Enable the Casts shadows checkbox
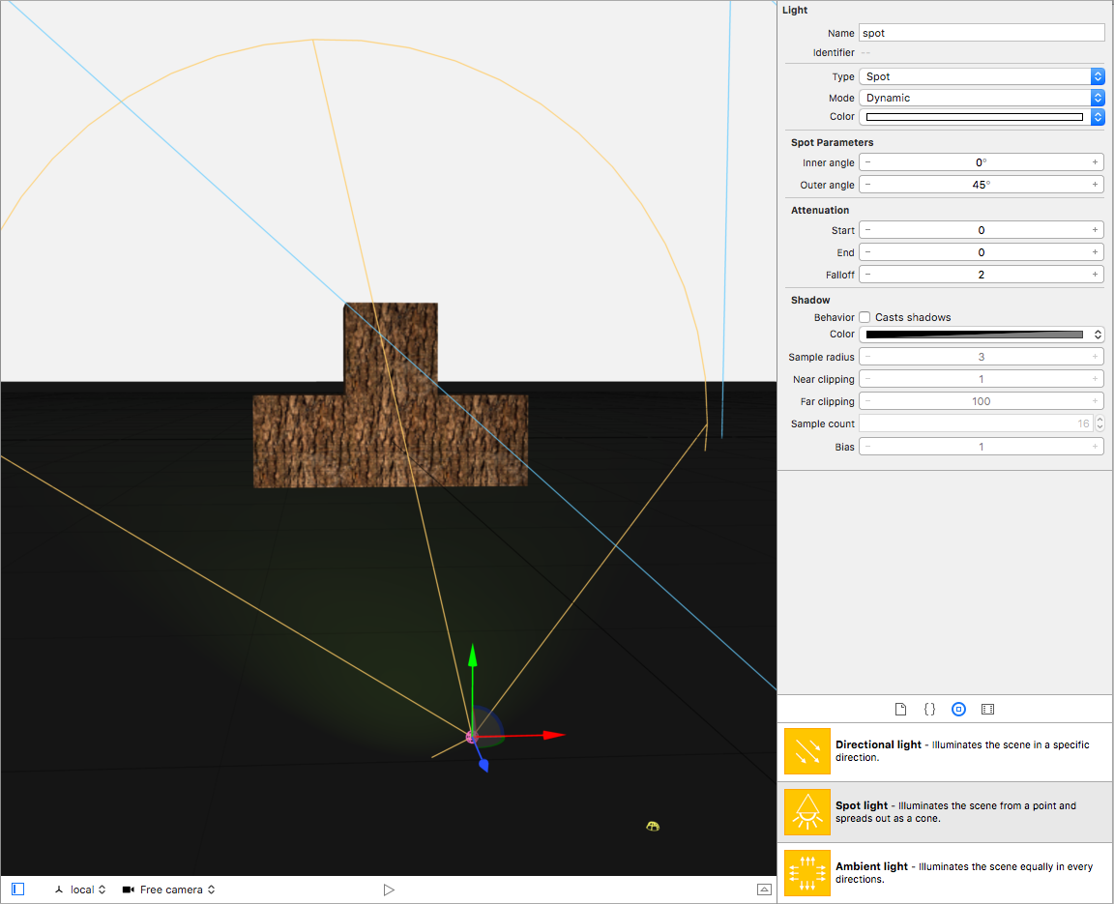 [865, 317]
